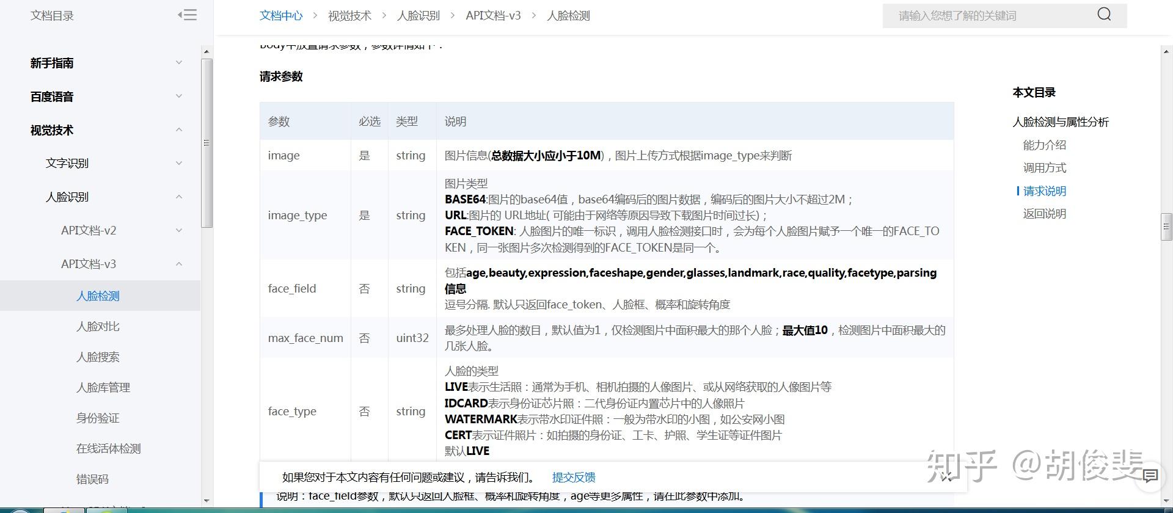The height and width of the screenshot is (513, 1173).
Task: Jump to 调用方式 in the page outline
Action: point(1045,167)
